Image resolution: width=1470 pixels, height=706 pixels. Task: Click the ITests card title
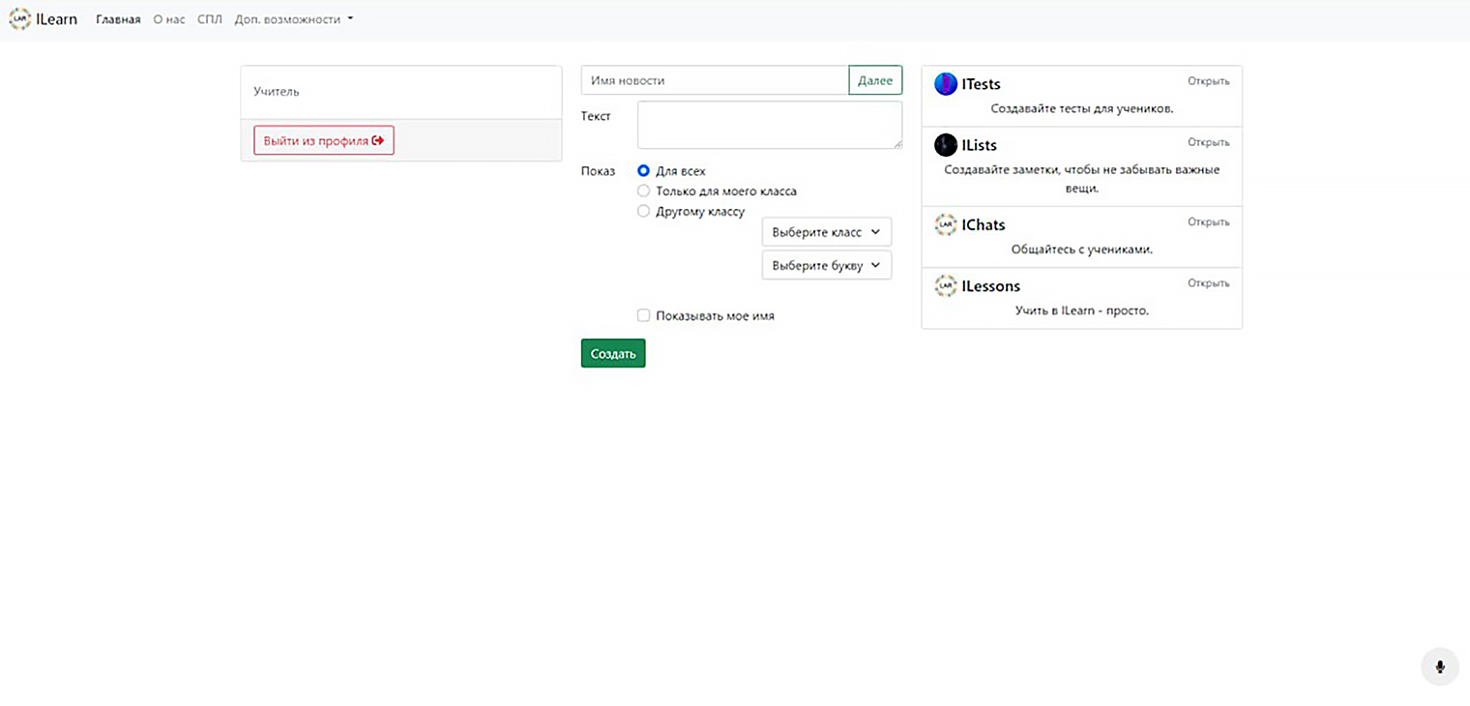tap(982, 84)
